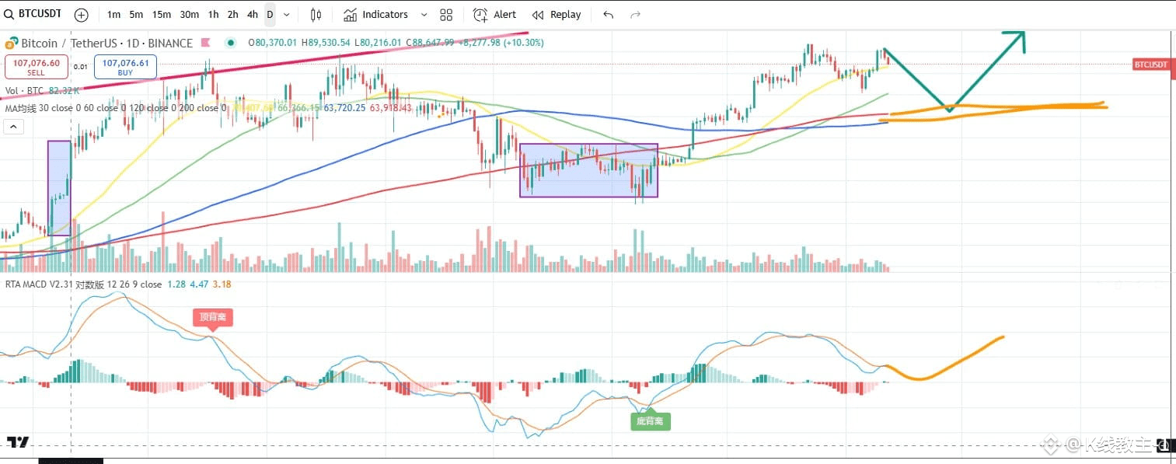Create an Alert with the clock icon
Image resolution: width=1176 pixels, height=464 pixels.
495,15
